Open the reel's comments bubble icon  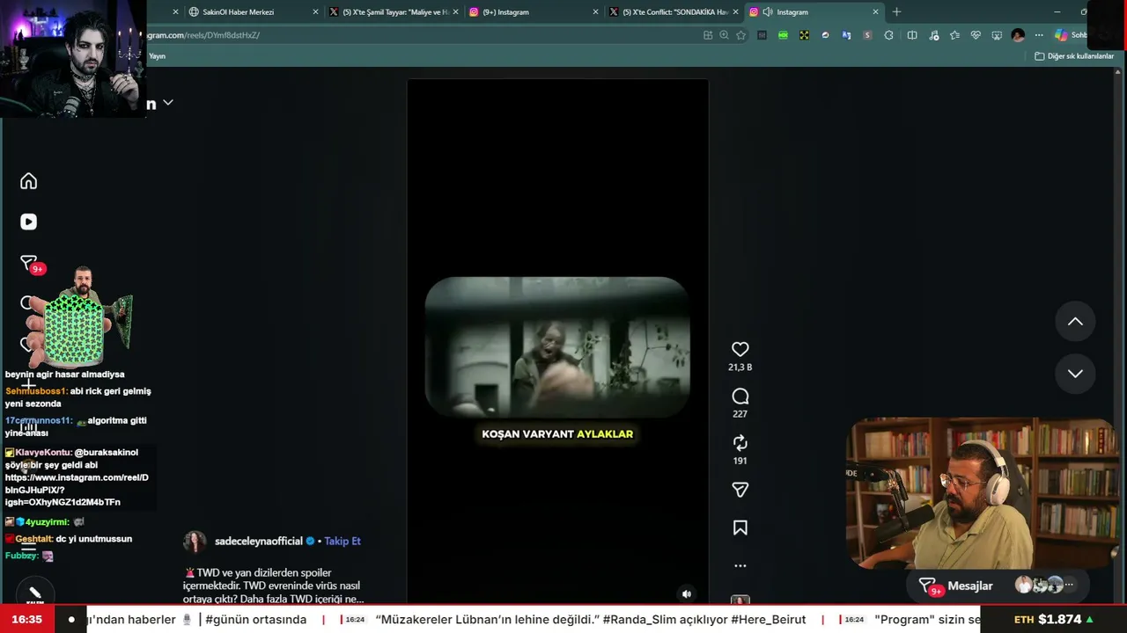coord(740,397)
